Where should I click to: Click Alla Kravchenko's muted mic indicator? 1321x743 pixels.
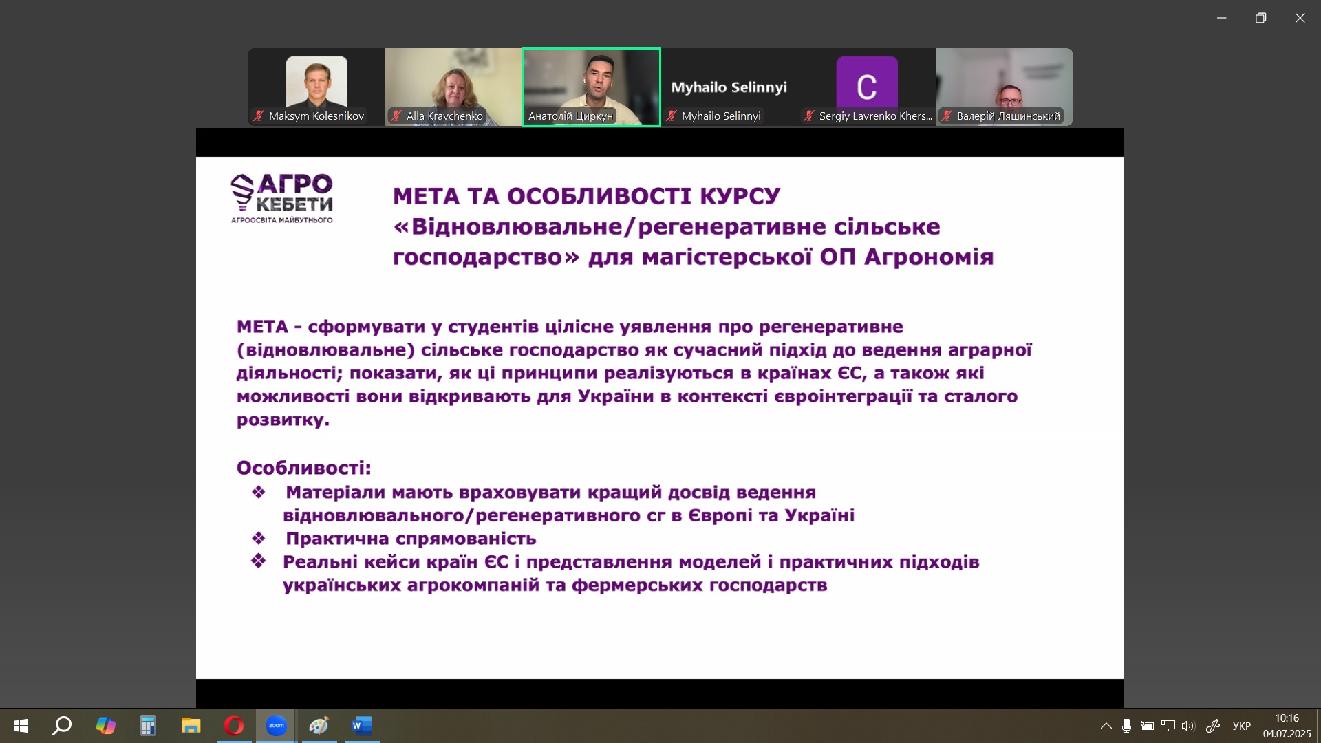(x=396, y=116)
